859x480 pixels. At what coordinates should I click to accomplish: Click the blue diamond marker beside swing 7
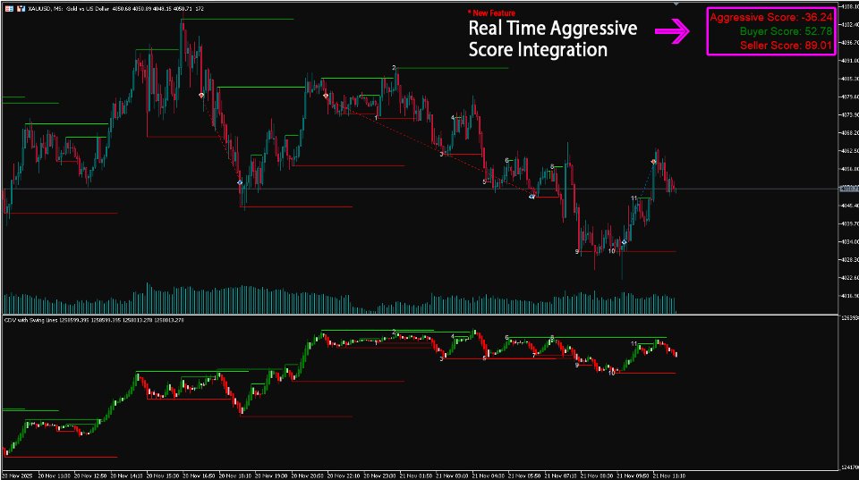(x=532, y=197)
